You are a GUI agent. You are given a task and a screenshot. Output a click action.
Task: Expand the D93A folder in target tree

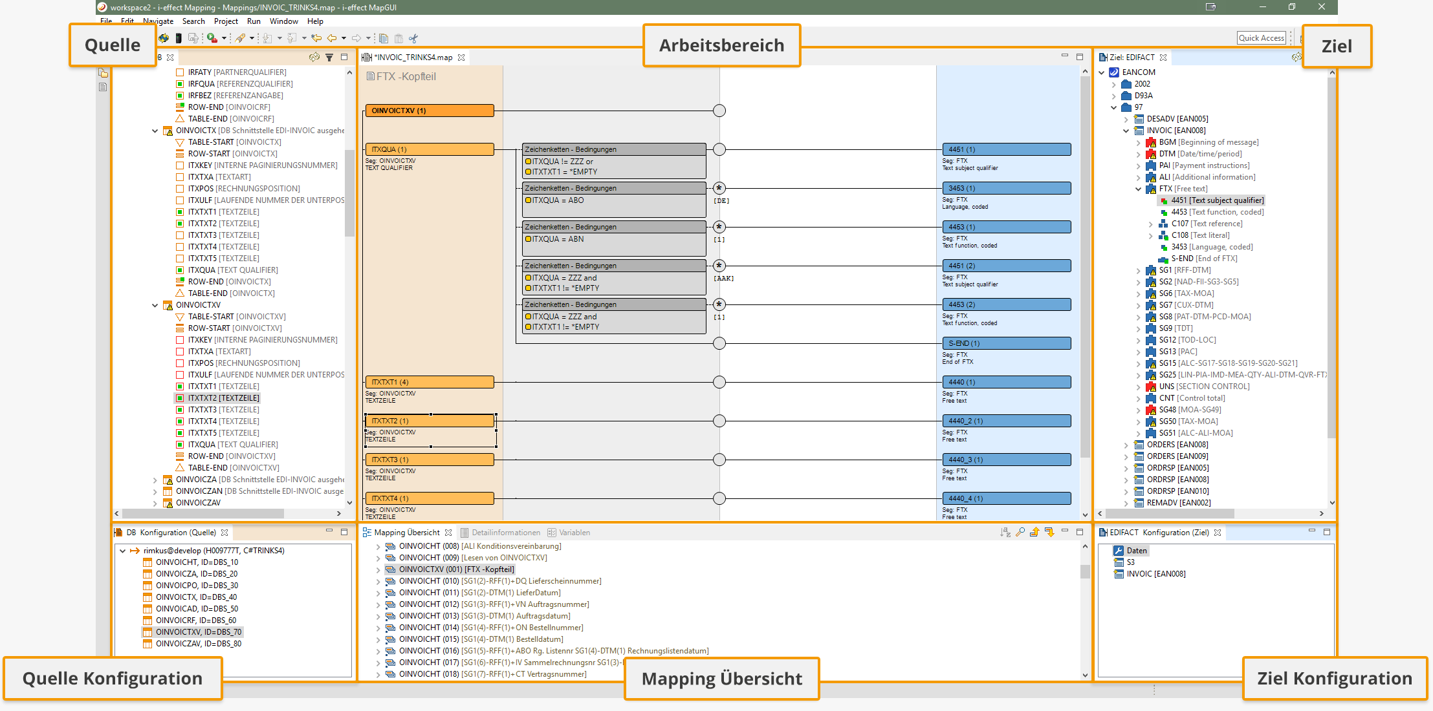coord(1114,96)
